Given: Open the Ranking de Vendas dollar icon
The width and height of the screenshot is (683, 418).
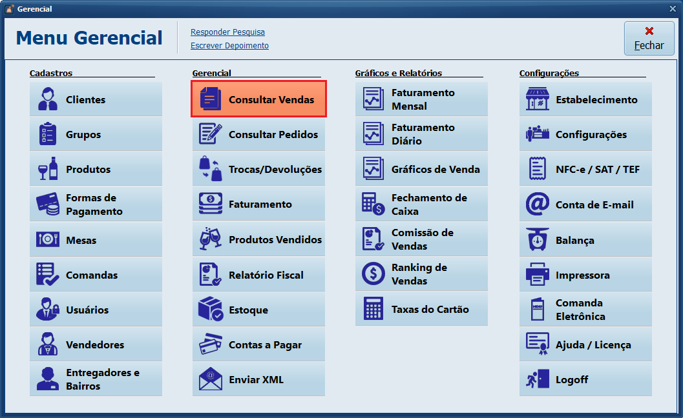Looking at the screenshot, I should tap(373, 274).
